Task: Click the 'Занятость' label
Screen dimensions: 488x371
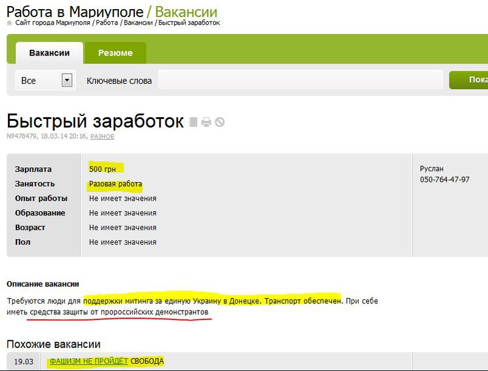Action: [x=35, y=184]
